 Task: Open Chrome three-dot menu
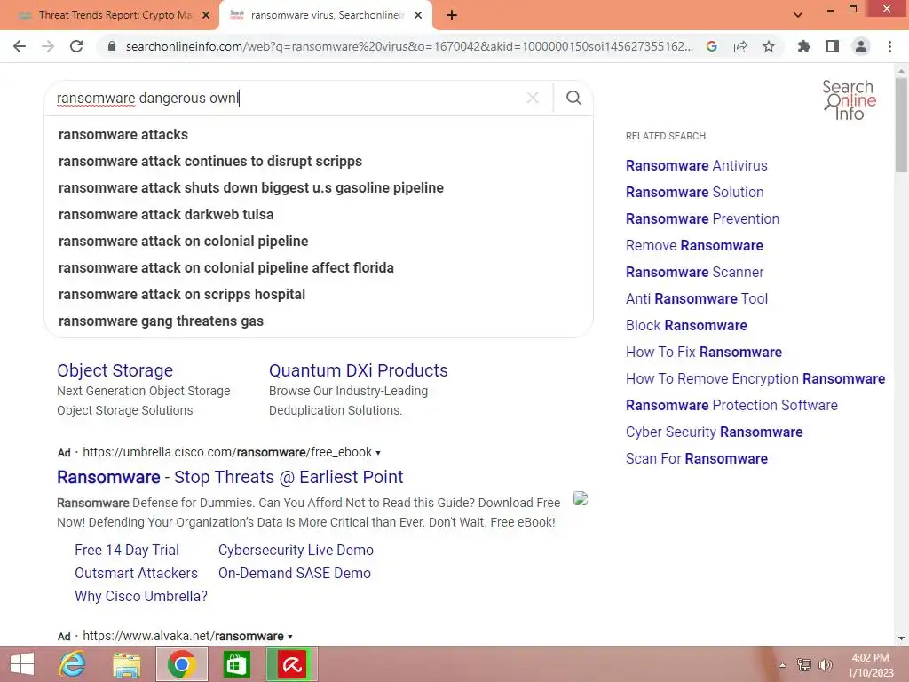[x=889, y=46]
